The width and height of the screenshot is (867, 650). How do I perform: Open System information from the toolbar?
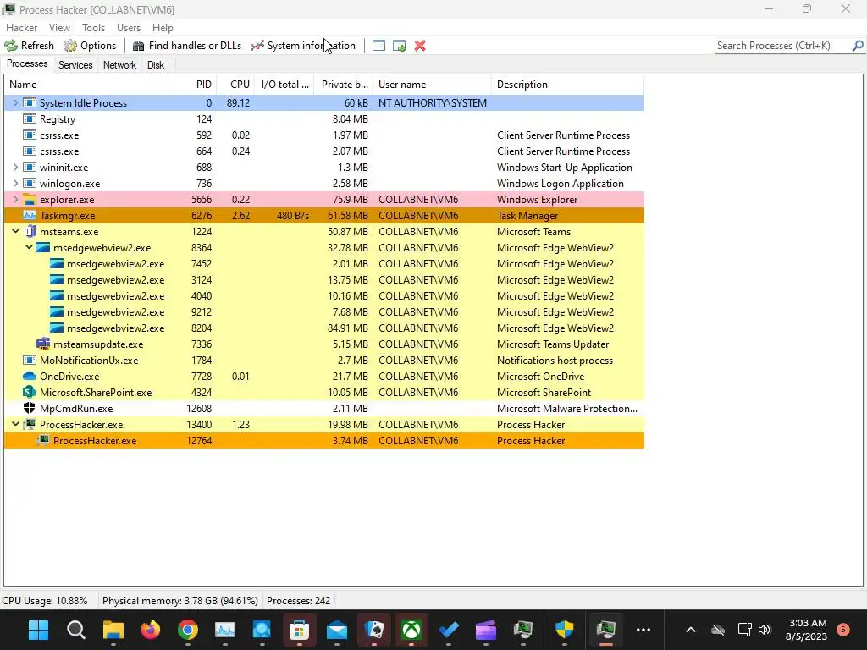click(302, 46)
